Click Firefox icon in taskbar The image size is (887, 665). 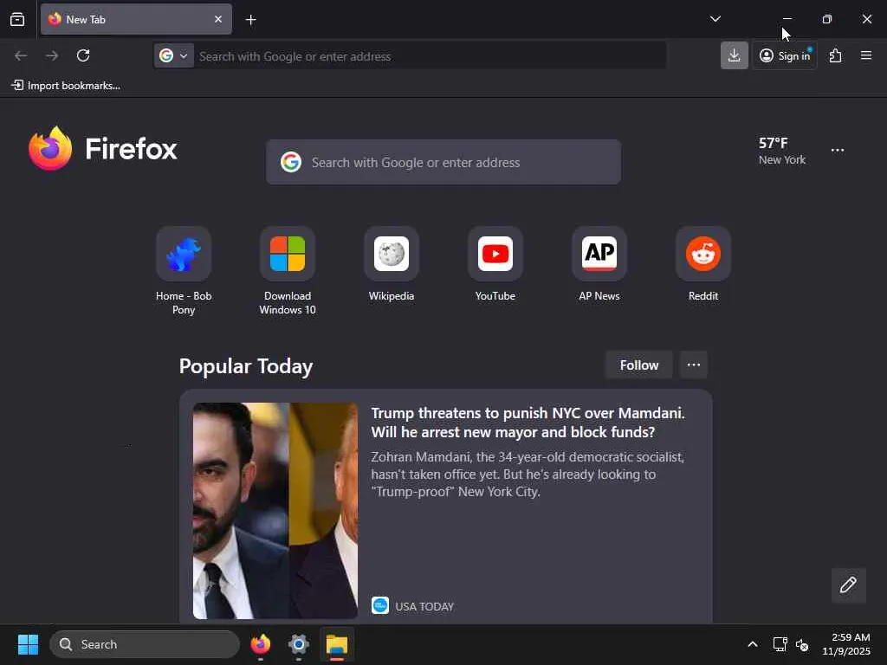click(x=260, y=644)
